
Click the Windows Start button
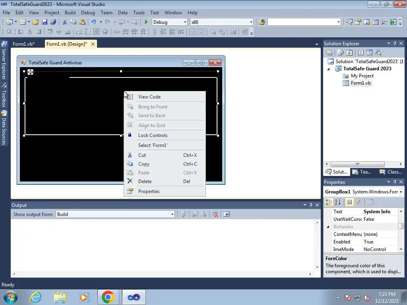tap(11, 297)
